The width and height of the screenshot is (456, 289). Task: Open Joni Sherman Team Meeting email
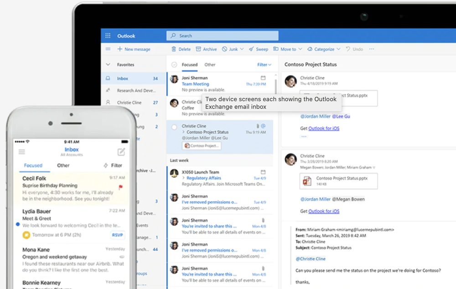pos(220,84)
